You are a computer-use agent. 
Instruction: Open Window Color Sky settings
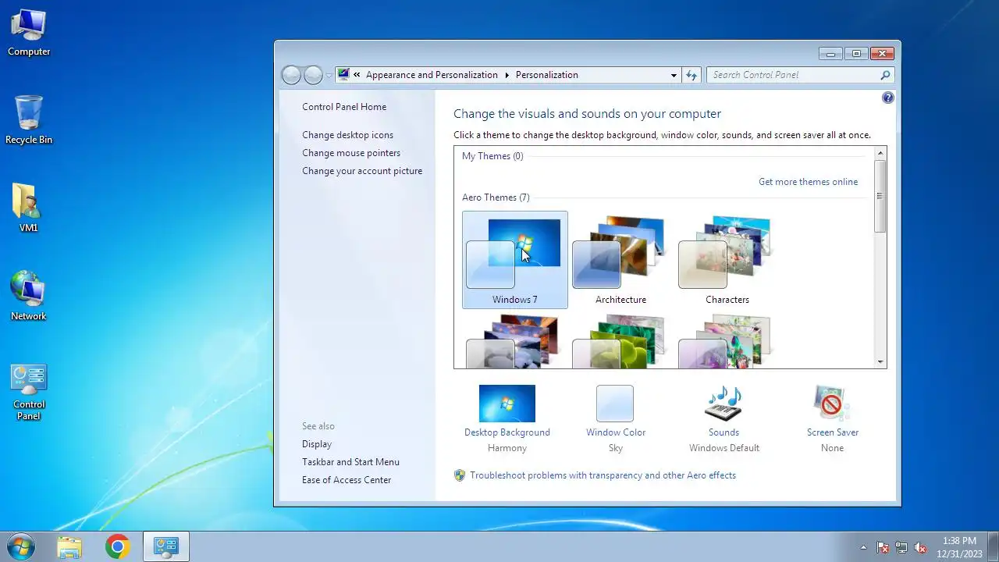pos(616,418)
